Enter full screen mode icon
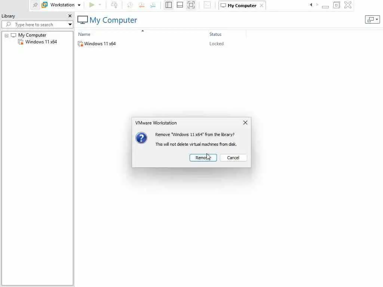Screen dimensions: 383x287 click(x=191, y=5)
